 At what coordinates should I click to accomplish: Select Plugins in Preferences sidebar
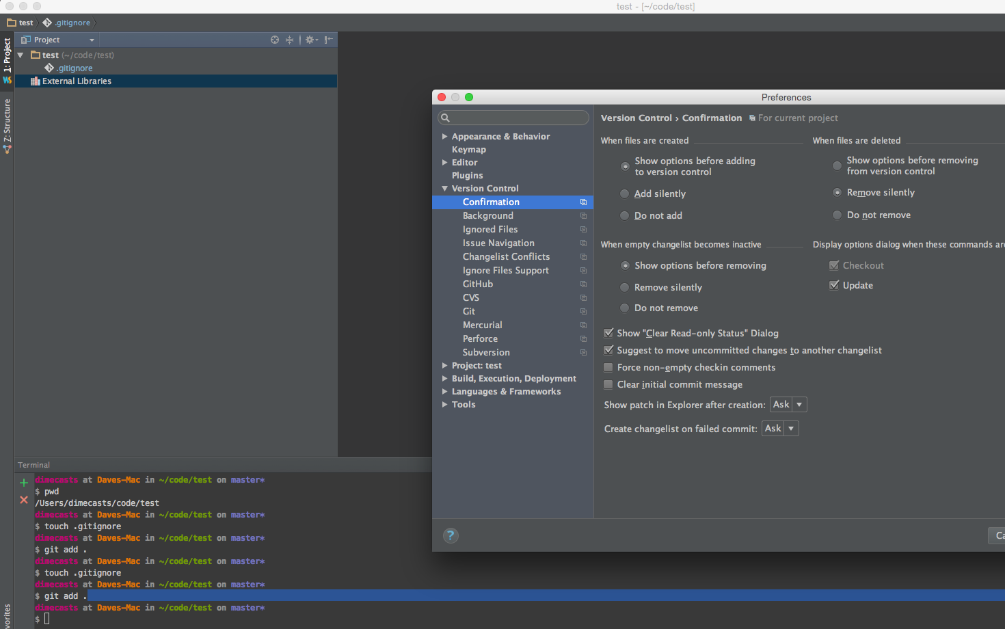[x=467, y=176]
